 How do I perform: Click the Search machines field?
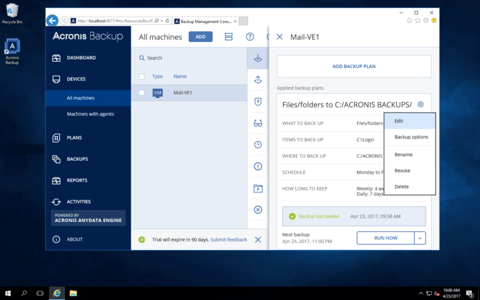(189, 58)
